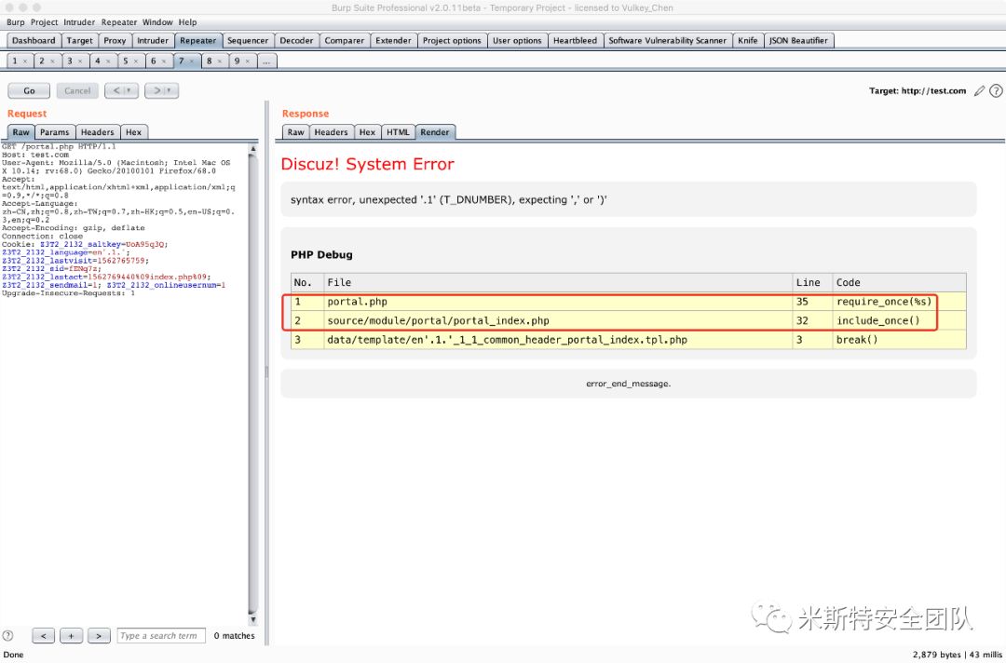The height and width of the screenshot is (663, 1006).
Task: Show the response Hex view
Action: [367, 132]
